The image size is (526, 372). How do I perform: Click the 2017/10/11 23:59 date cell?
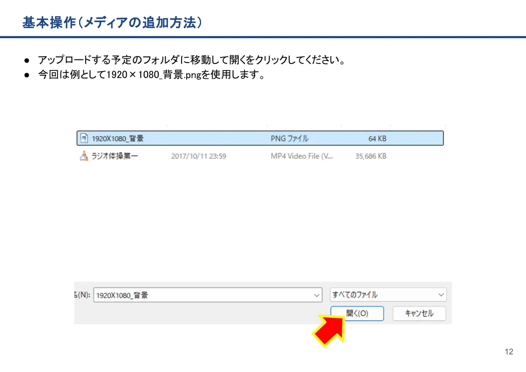pos(199,156)
